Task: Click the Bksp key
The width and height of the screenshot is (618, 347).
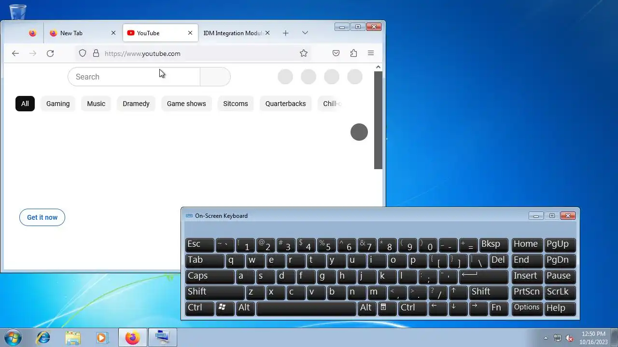Action: [x=494, y=245]
